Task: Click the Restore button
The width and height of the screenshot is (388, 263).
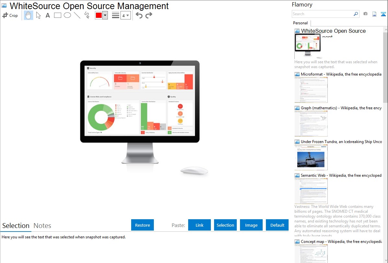Action: [143, 225]
